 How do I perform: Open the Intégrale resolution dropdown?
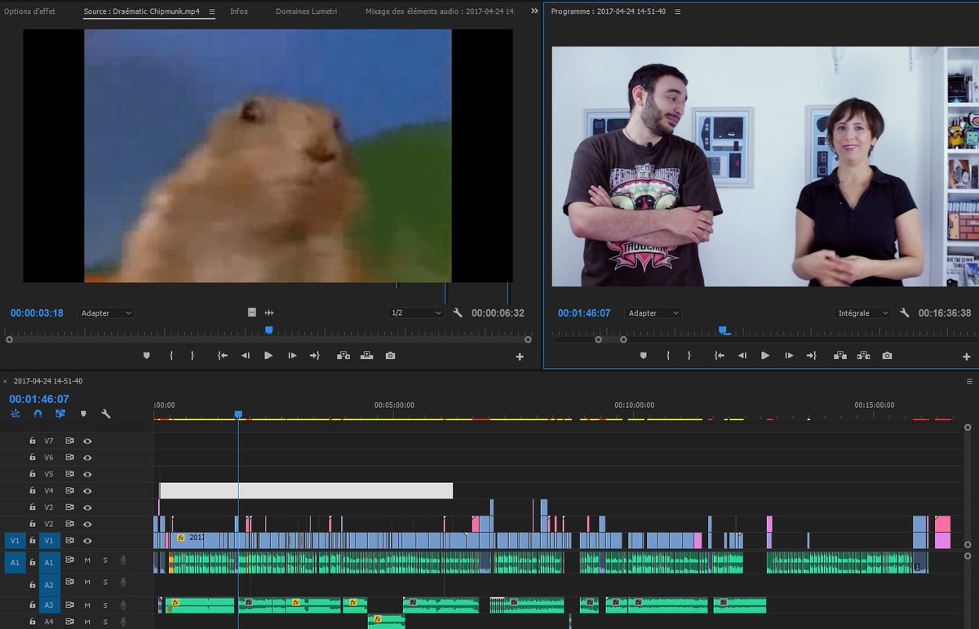pos(865,312)
